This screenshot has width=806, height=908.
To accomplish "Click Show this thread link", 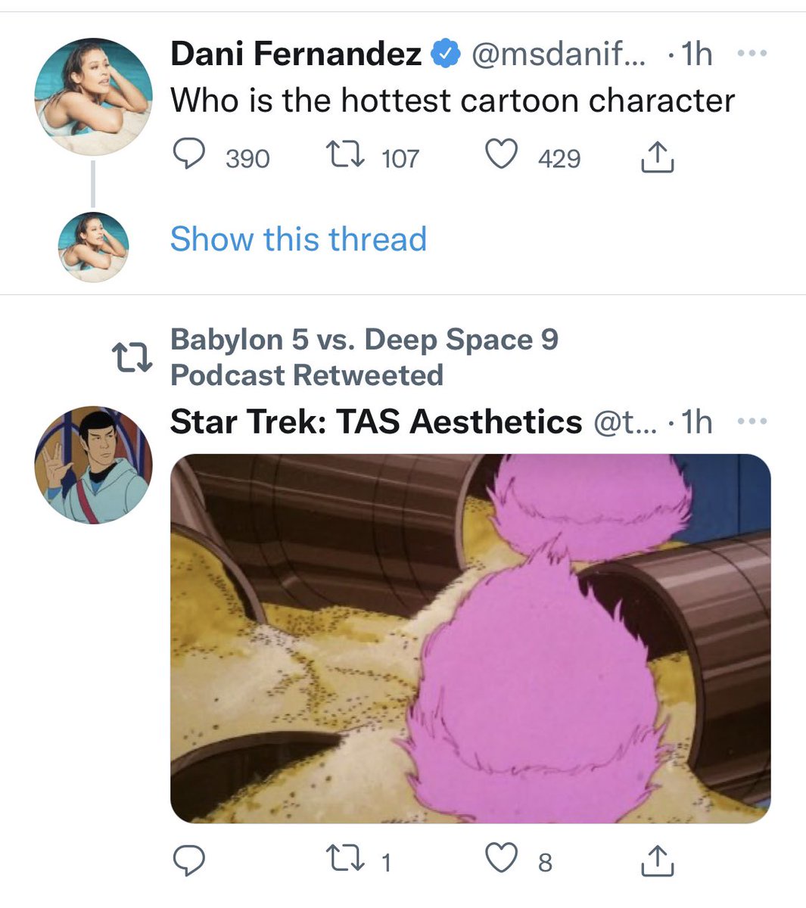I will 298,239.
